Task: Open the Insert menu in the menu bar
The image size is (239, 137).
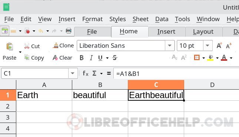Action: [x=67, y=19]
